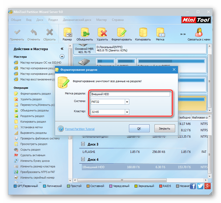Click the D:Локальный(NTFS) disk map partition
The width and height of the screenshot is (221, 203).
tap(151, 49)
